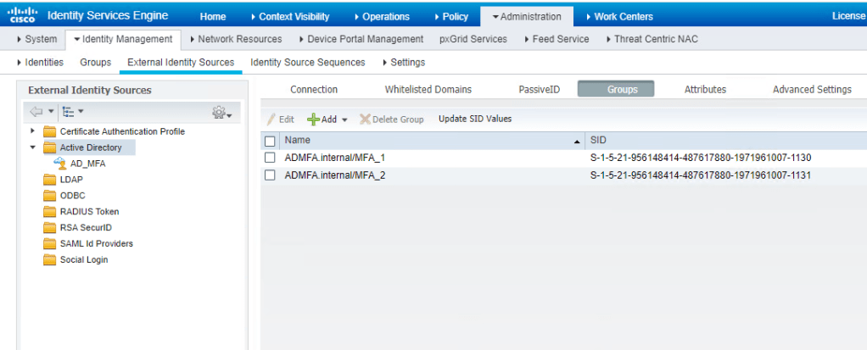Click the Cisco logo
Image resolution: width=867 pixels, height=350 pixels.
24,16
